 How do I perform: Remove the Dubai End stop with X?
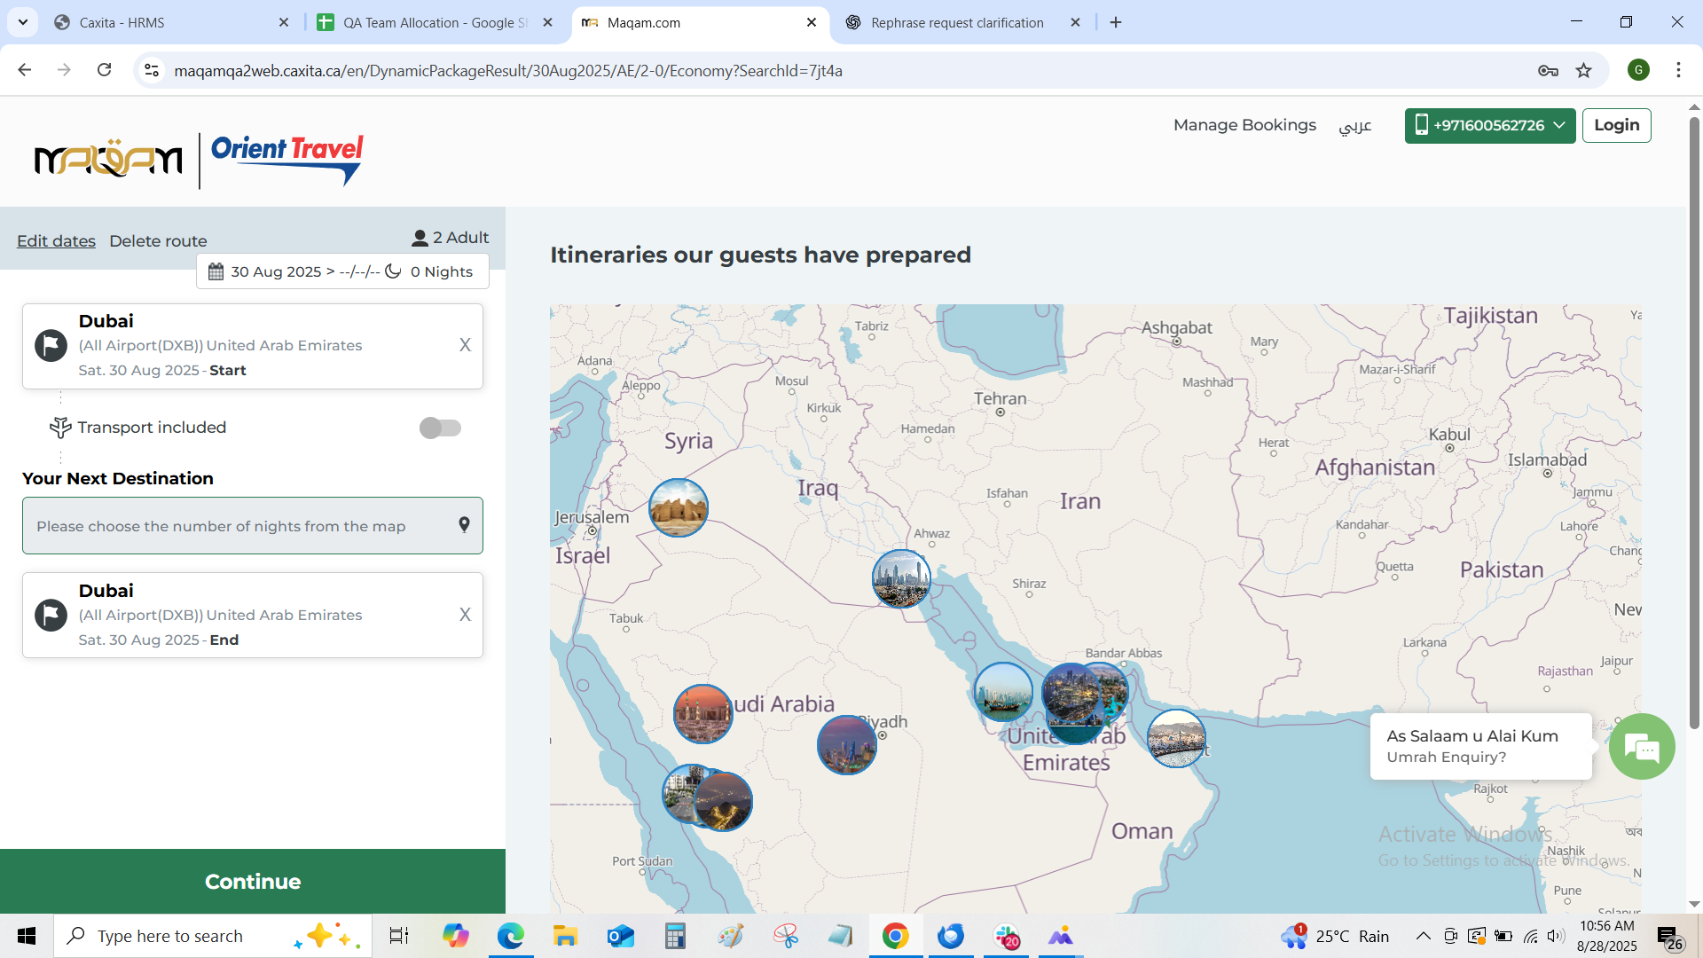[x=465, y=615]
